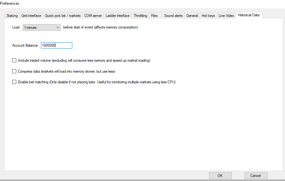Switch to the Hot keys tab

click(208, 16)
